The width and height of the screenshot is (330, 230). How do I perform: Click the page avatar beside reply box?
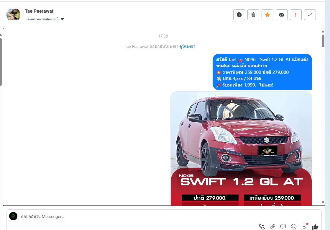tap(13, 216)
